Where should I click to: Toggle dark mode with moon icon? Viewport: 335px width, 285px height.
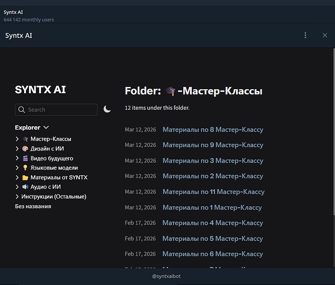click(x=107, y=109)
